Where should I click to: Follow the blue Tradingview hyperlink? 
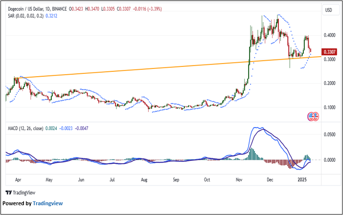coord(47,203)
